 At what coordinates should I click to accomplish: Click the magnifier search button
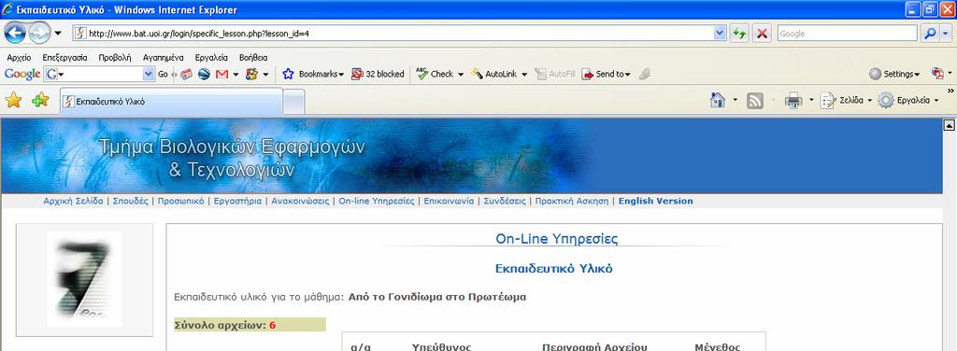tap(929, 34)
